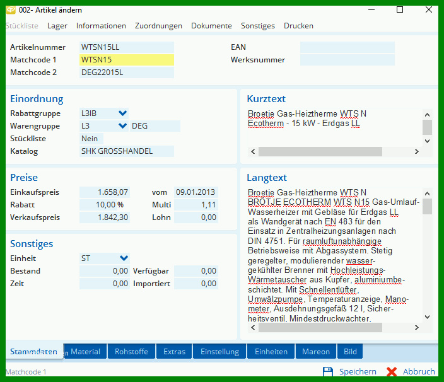Expand the Einheit ST dropdown
The width and height of the screenshot is (444, 382).
(124, 258)
